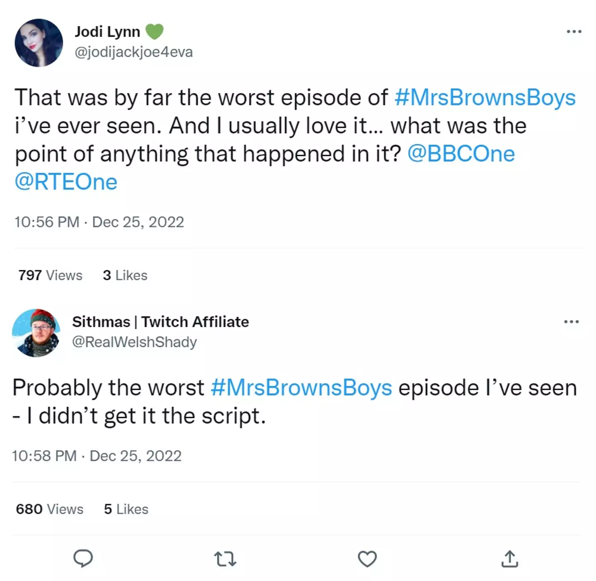This screenshot has width=596, height=581.
Task: Open #MrsBrownsBoys hashtag in Jodi's tweet
Action: click(485, 98)
